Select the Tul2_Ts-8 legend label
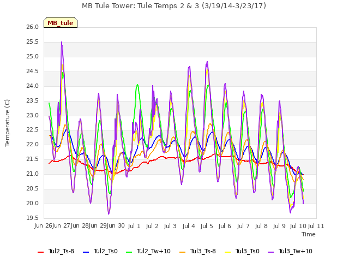Screen dimensions: 349x262 click(61, 251)
